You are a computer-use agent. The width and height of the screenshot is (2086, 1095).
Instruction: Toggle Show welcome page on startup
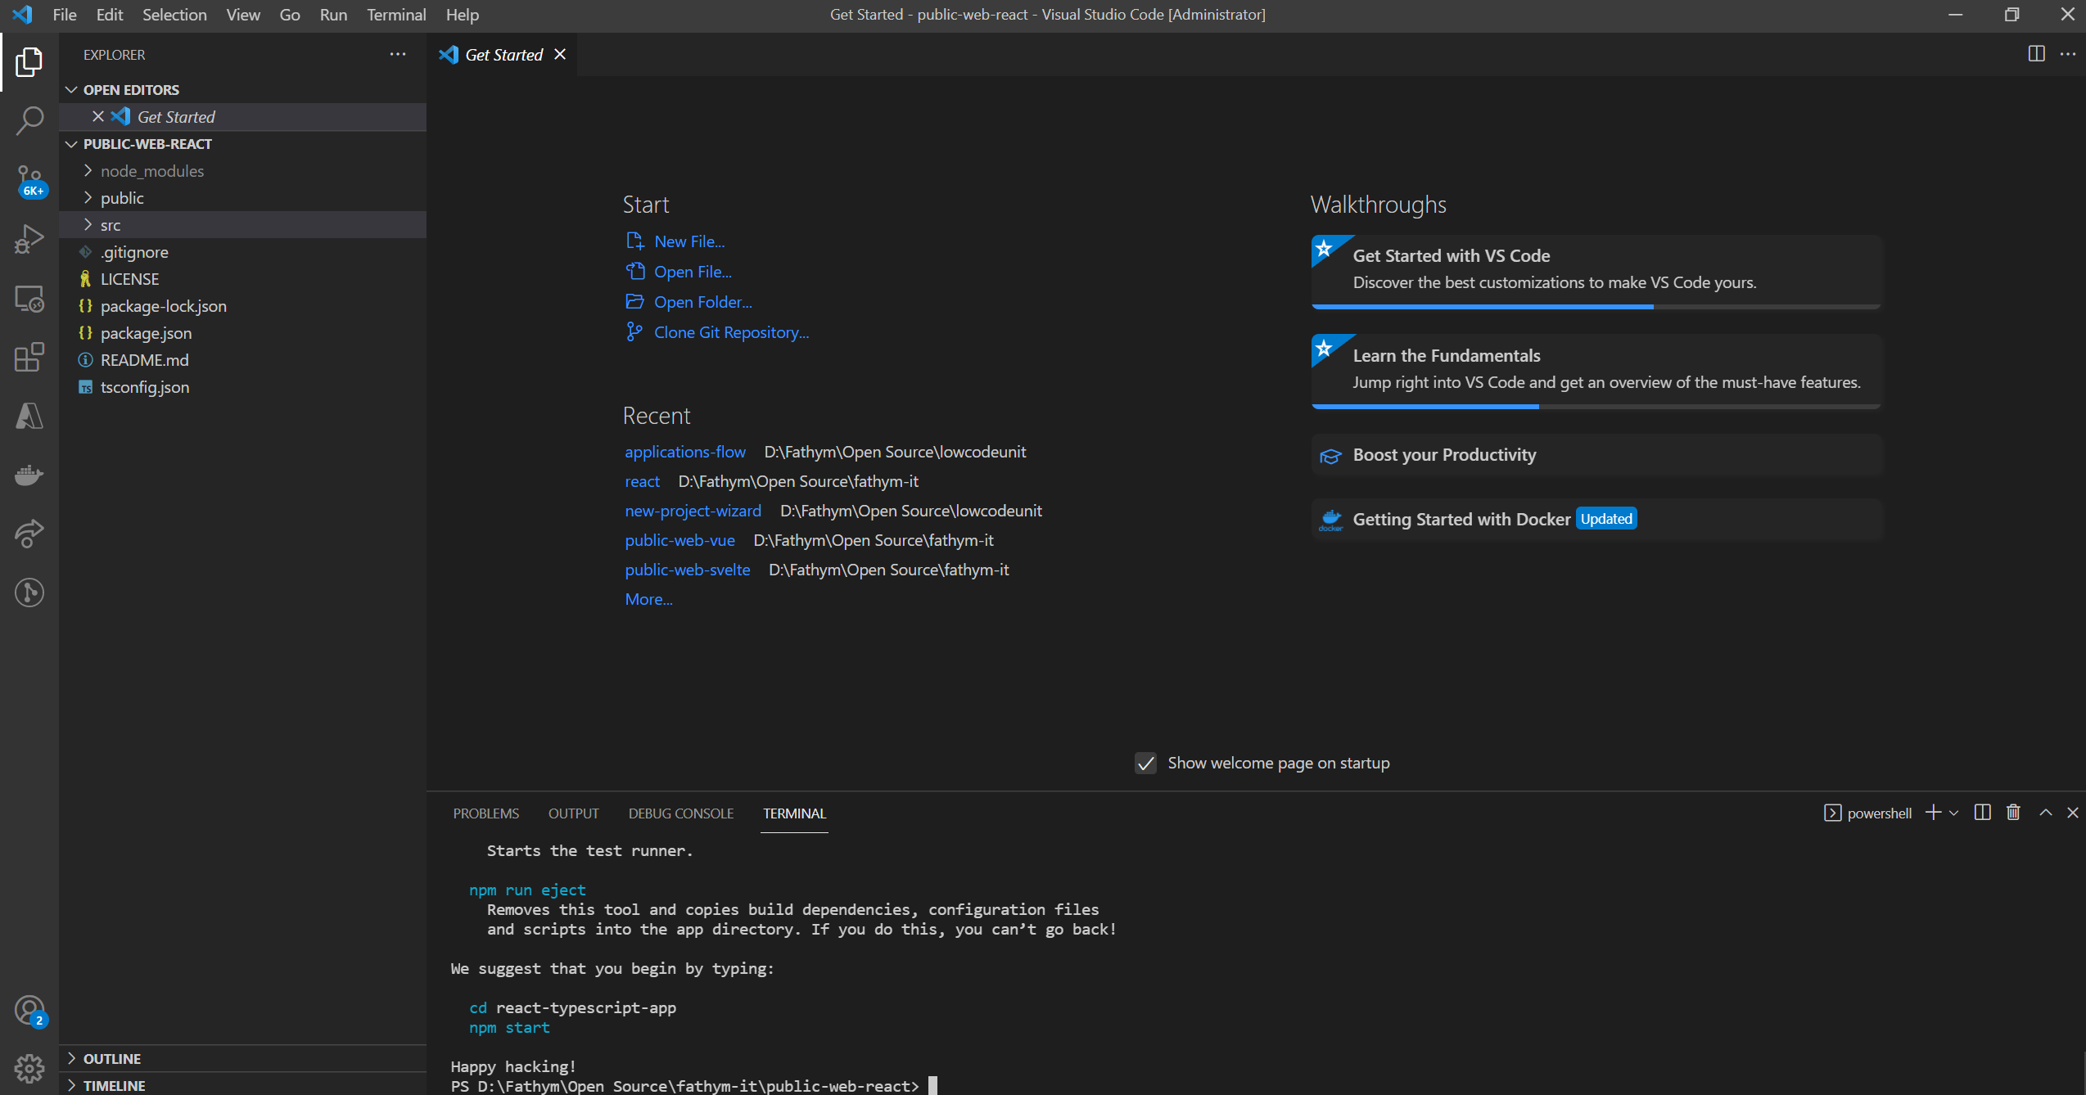pos(1145,763)
